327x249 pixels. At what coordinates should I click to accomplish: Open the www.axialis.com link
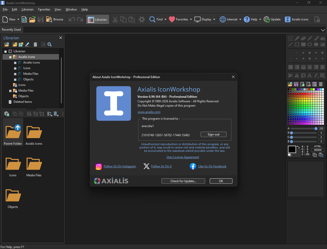click(x=149, y=112)
